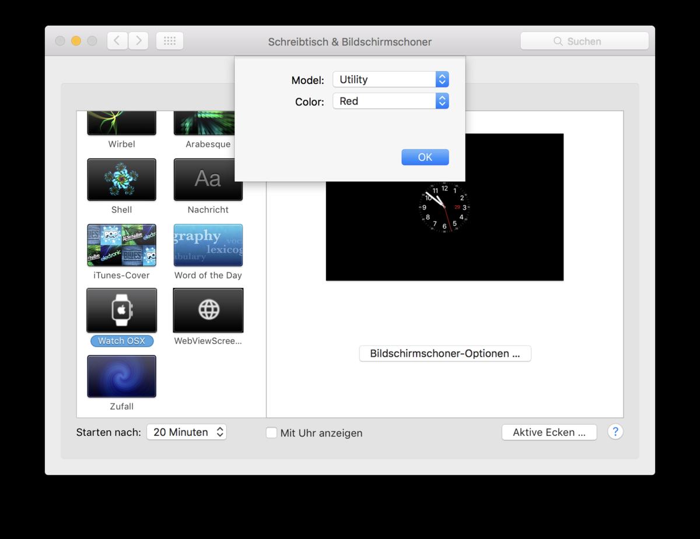Show all preferences grid button
The image size is (700, 539).
pyautogui.click(x=170, y=41)
